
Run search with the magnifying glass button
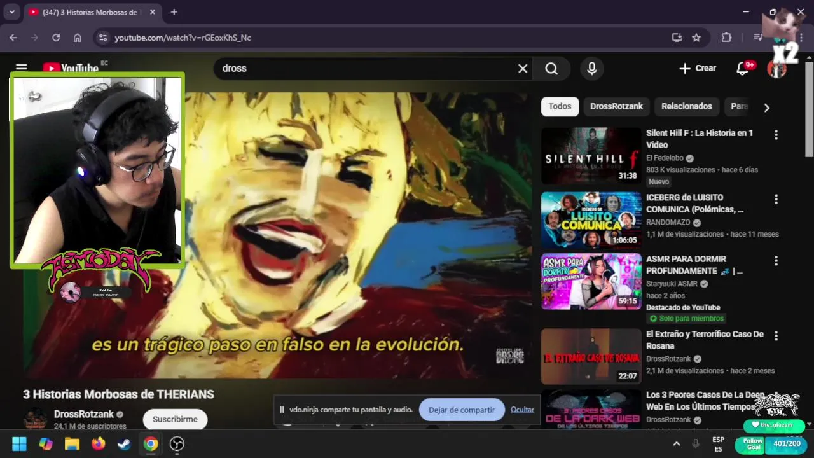pyautogui.click(x=551, y=68)
